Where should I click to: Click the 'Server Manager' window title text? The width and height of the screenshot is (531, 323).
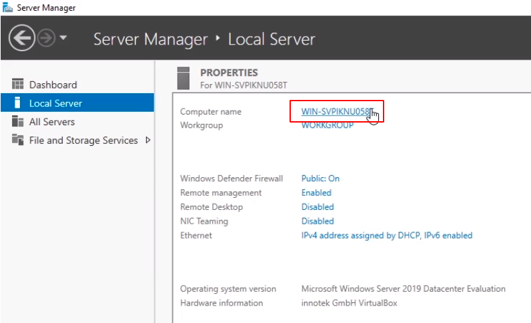47,8
